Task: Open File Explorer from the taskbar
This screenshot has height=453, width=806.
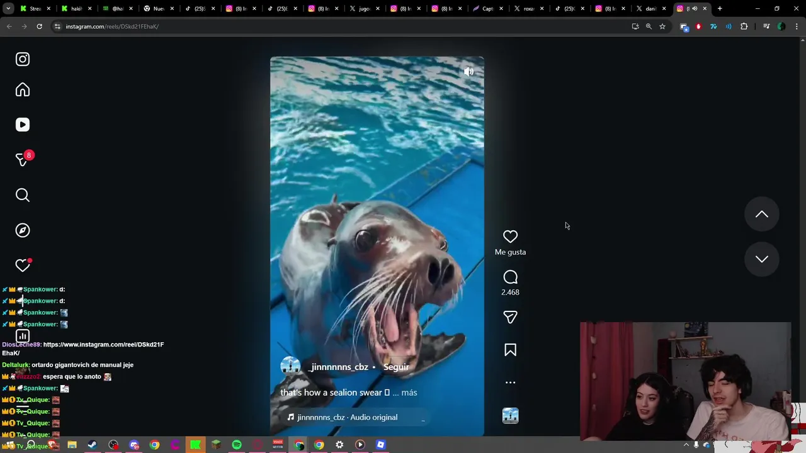Action: [72, 445]
